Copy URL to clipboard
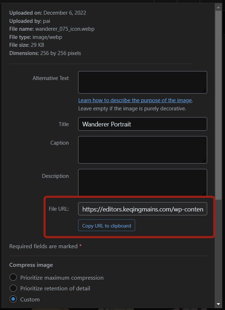Screen dimensions: 225x310 pos(107,225)
